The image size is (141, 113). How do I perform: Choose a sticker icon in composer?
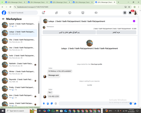pos(52,104)
